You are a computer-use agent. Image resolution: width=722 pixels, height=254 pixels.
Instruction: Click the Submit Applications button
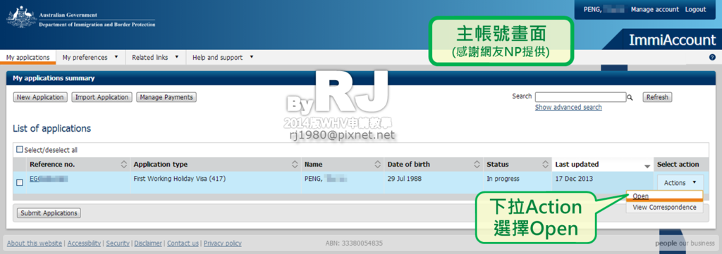[49, 213]
